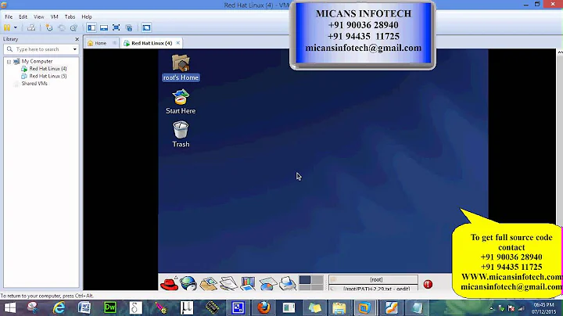Open the Start Here desktop icon
563x316 pixels.
click(181, 102)
